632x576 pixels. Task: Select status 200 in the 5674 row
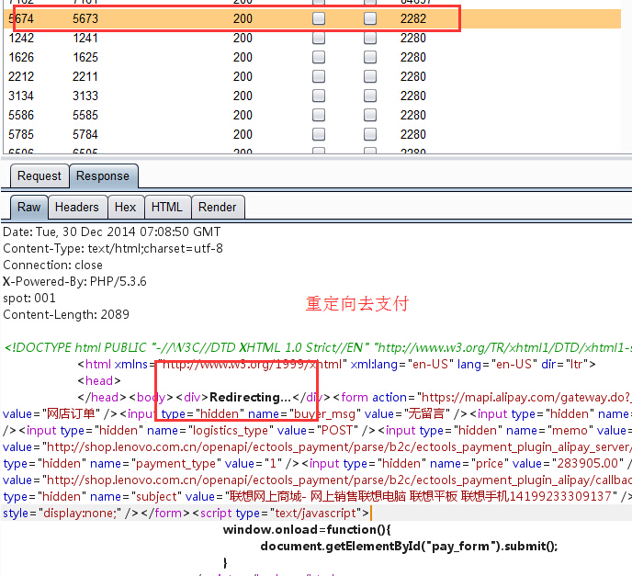click(243, 18)
